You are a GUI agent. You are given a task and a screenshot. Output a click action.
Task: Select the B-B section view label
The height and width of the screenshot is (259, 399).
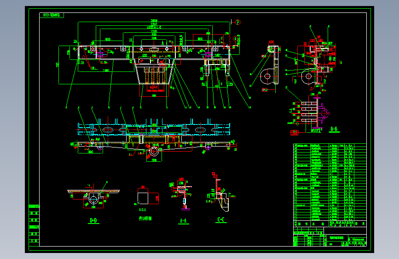click(x=334, y=129)
